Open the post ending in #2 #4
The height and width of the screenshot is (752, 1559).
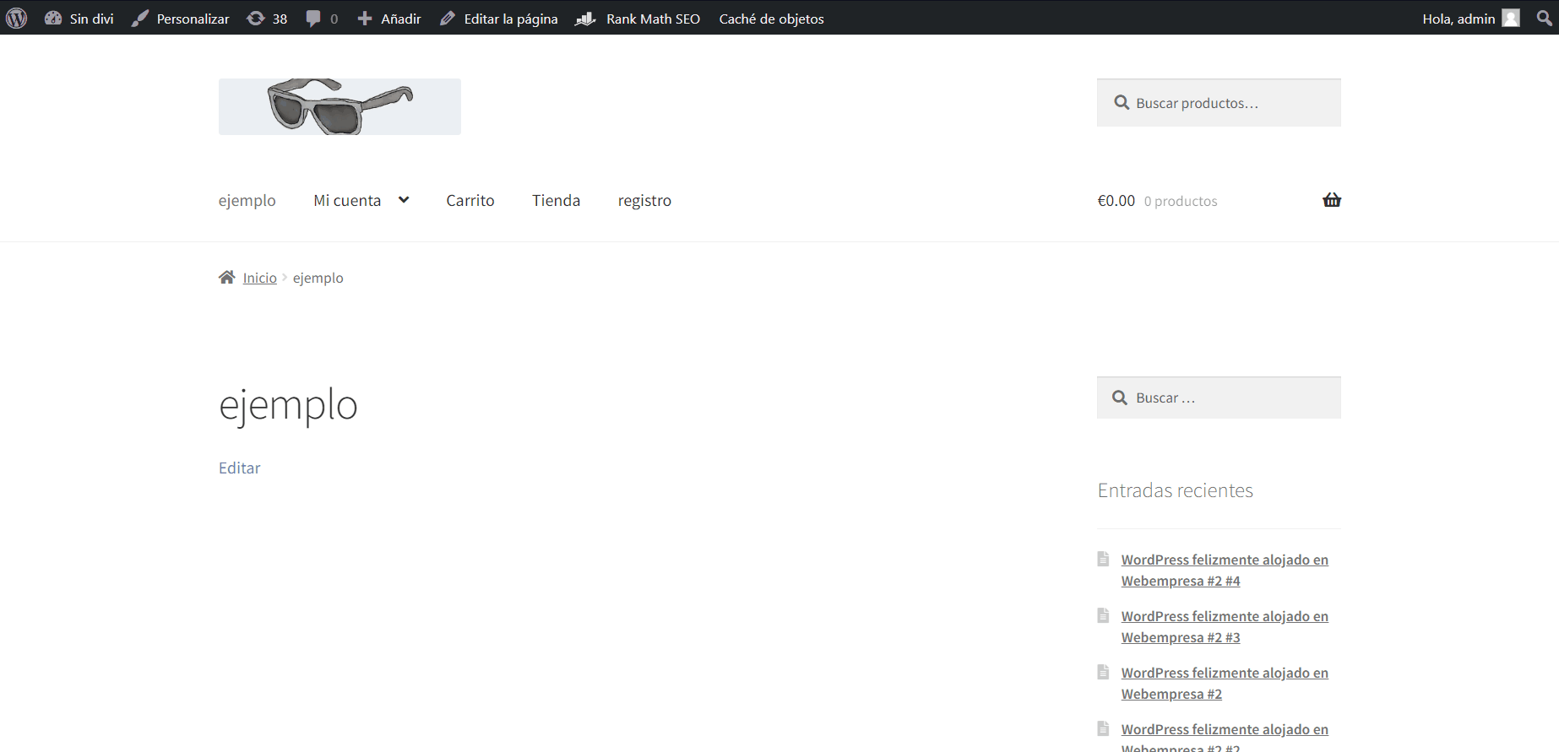click(1224, 571)
